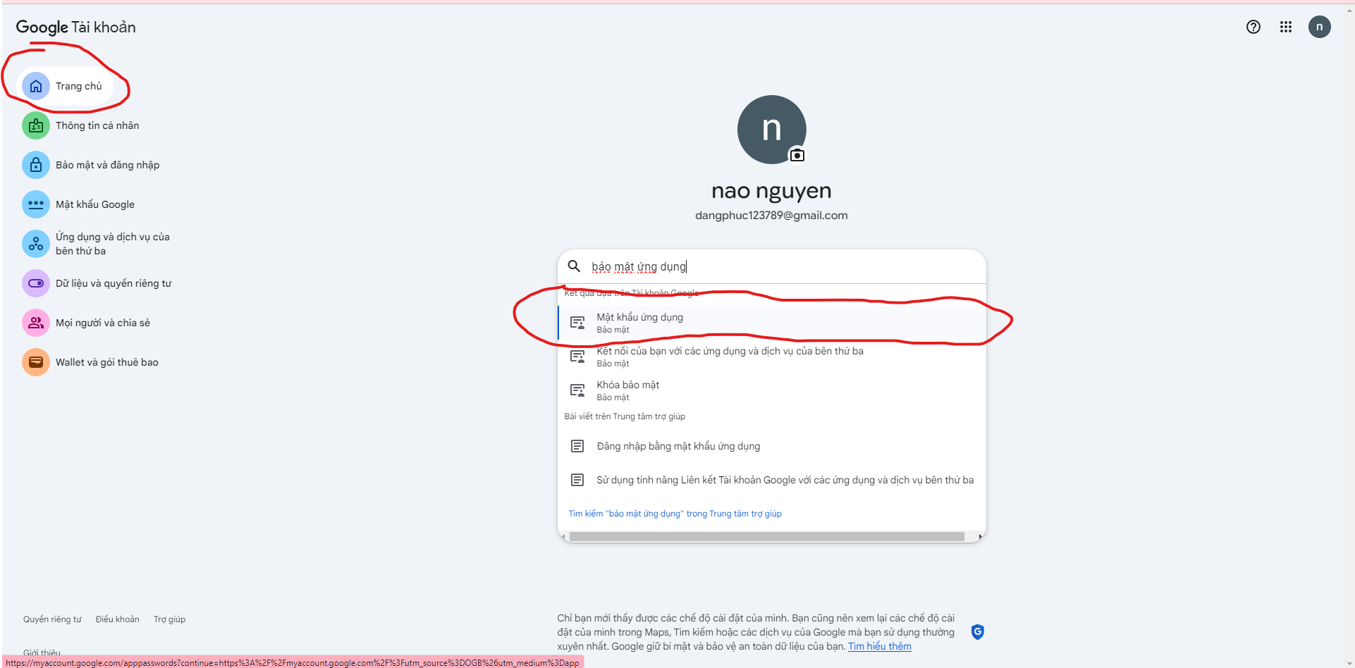Select the Khóa bảo mật search result
This screenshot has width=1355, height=668.
[627, 390]
